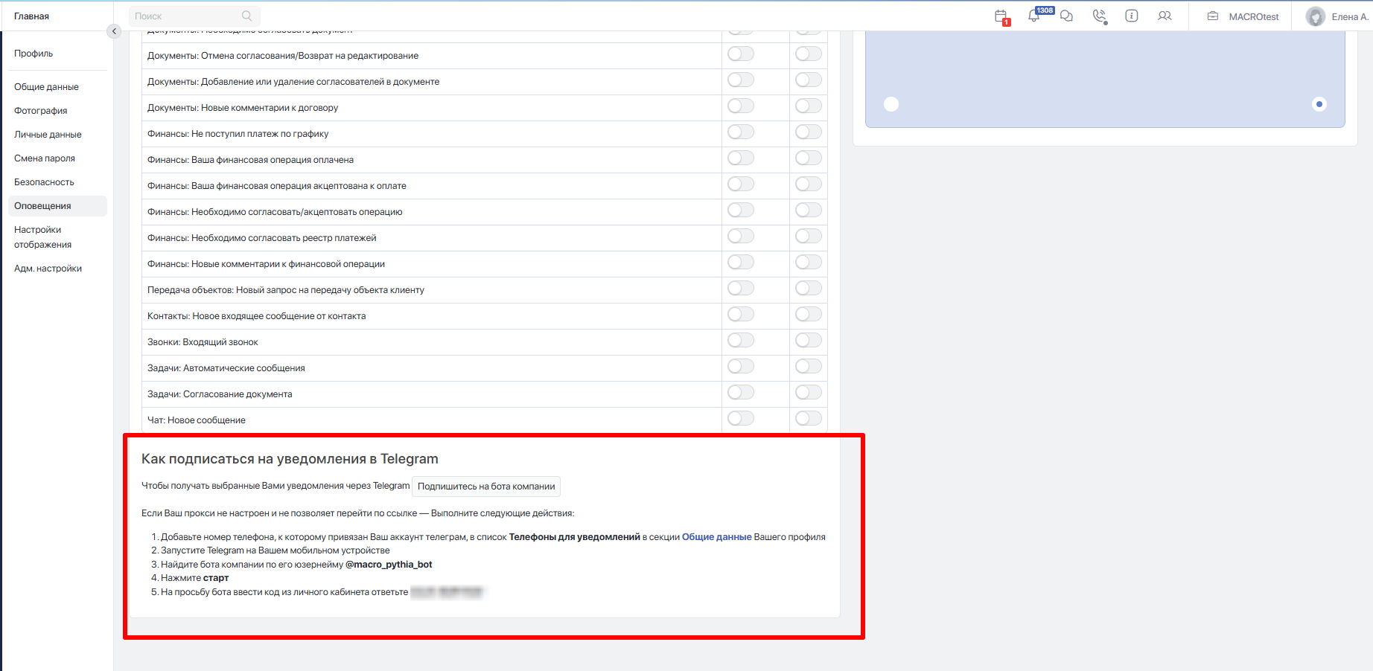The height and width of the screenshot is (671, 1373).
Task: Click the phone calls icon
Action: tap(1099, 16)
